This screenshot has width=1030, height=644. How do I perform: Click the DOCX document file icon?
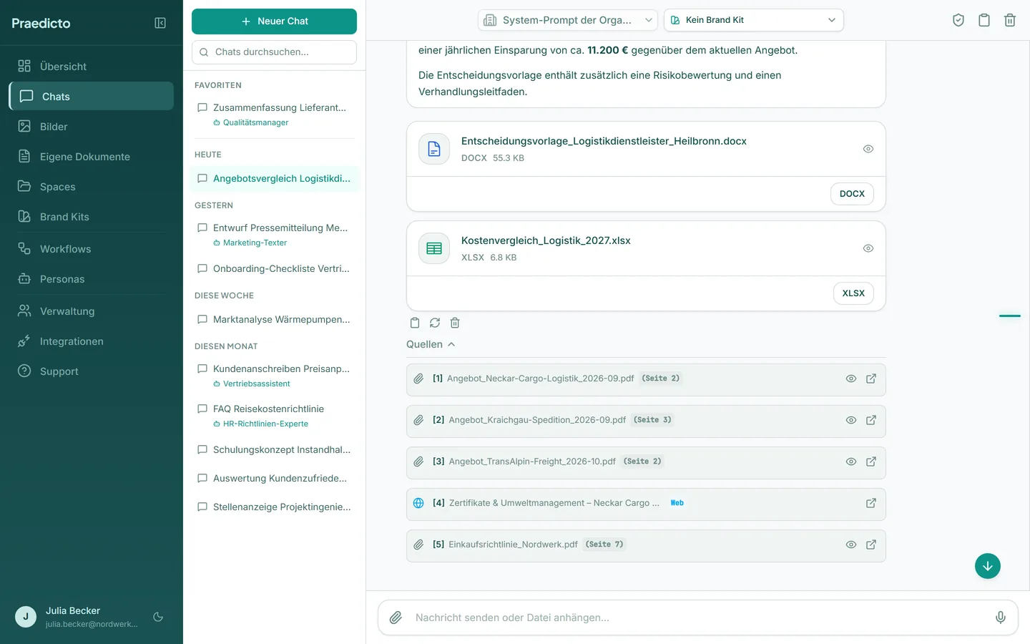(x=434, y=149)
